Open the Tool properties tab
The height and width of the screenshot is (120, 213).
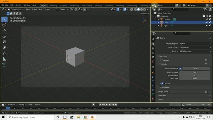click(153, 39)
